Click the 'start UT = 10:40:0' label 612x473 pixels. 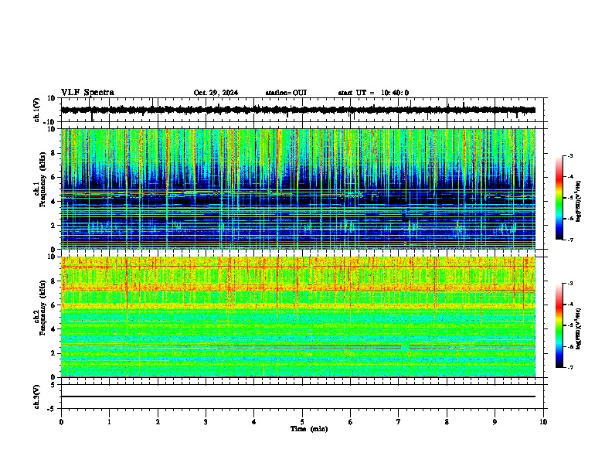pyautogui.click(x=373, y=93)
